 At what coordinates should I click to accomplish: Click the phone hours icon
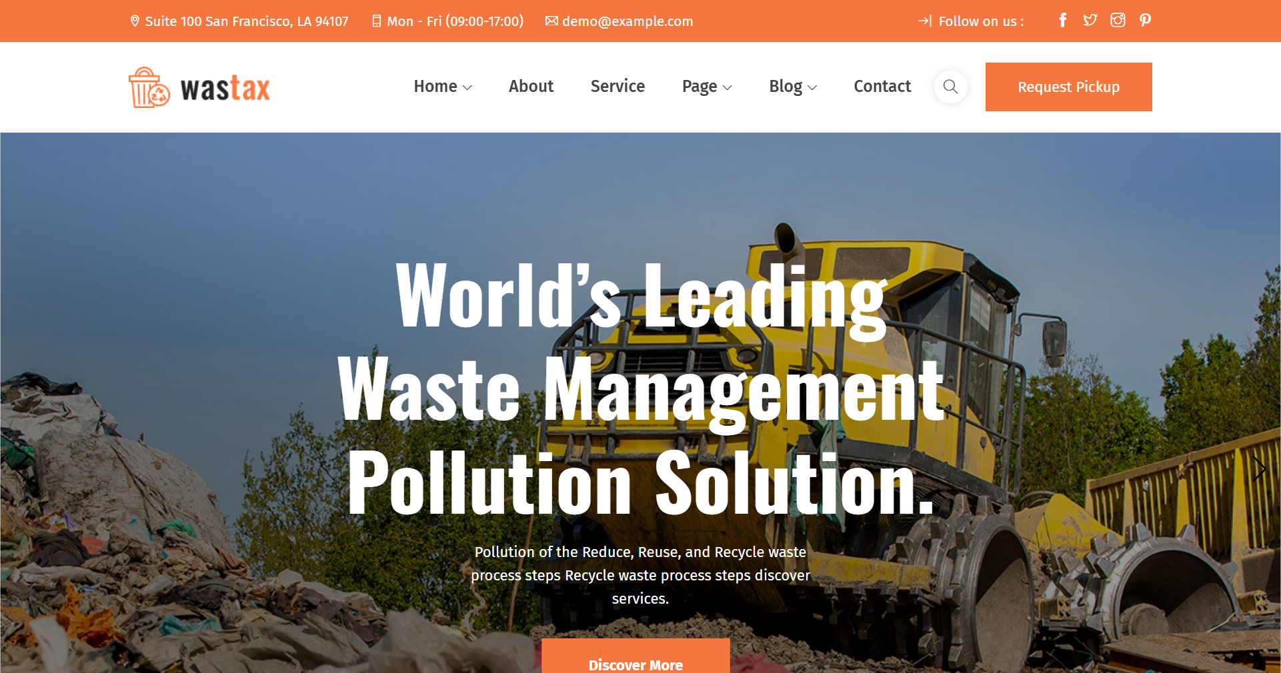pos(377,21)
